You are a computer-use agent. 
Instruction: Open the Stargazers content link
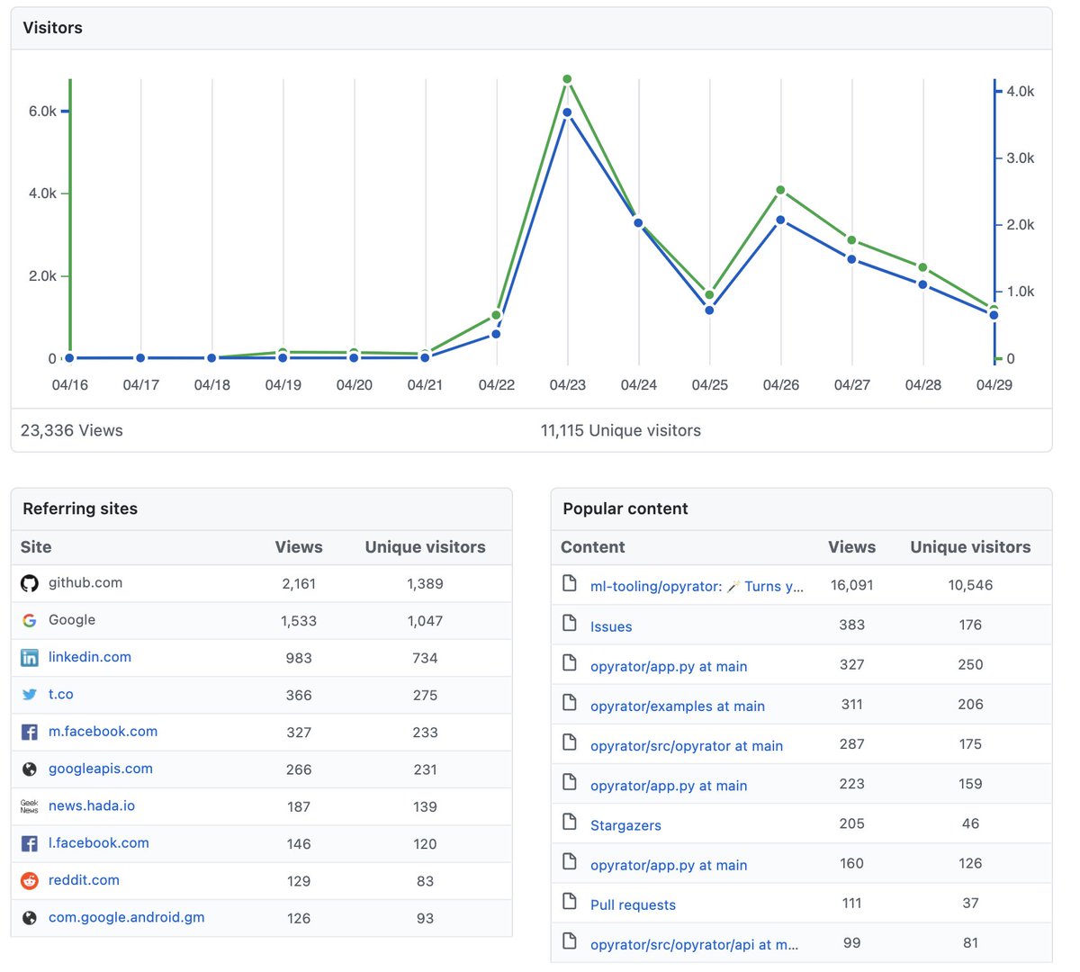(625, 825)
